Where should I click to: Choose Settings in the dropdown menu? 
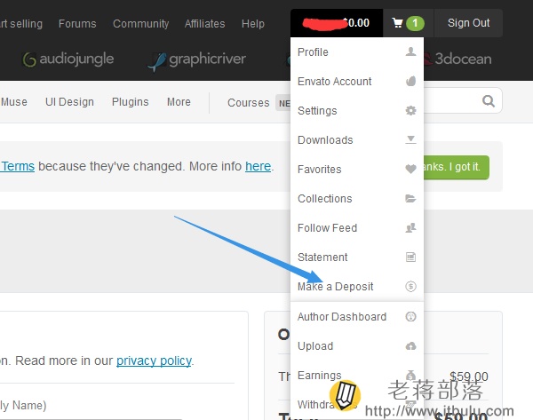(x=357, y=110)
